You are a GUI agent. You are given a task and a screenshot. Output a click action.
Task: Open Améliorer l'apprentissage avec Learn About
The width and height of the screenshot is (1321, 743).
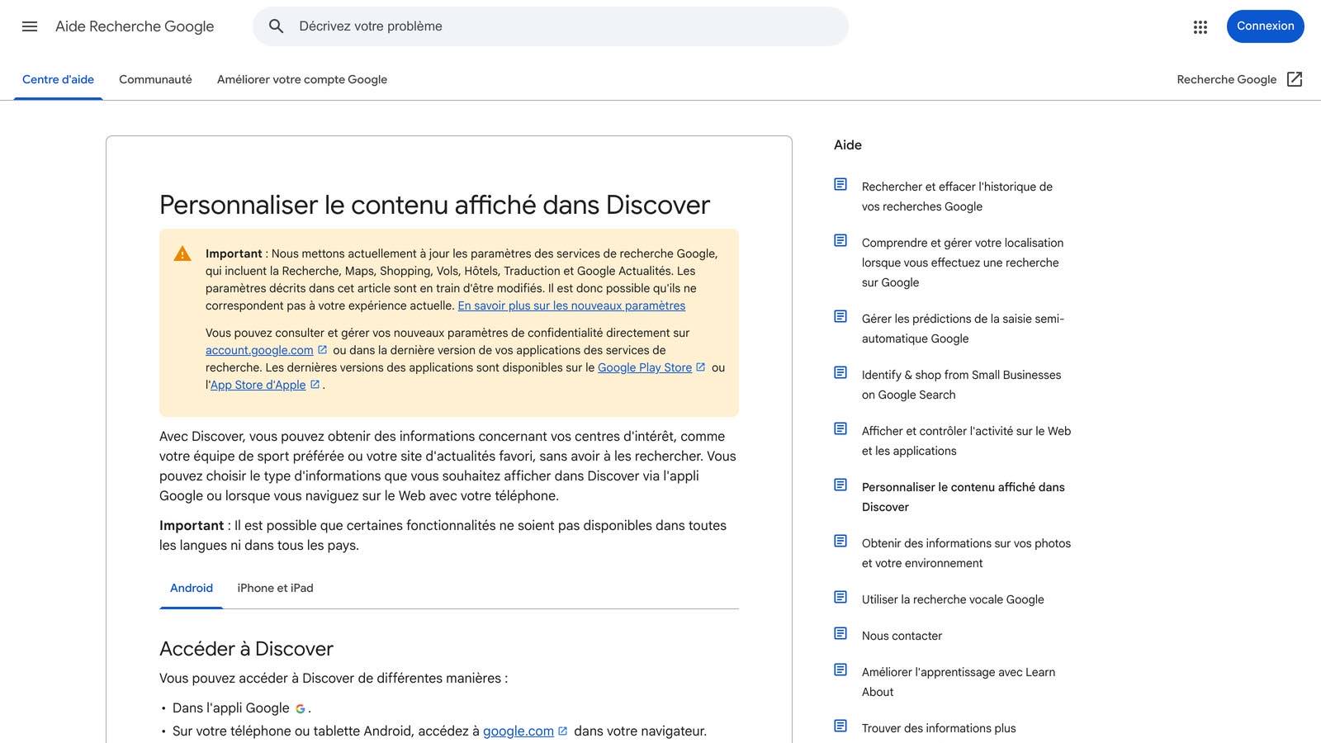tap(959, 682)
